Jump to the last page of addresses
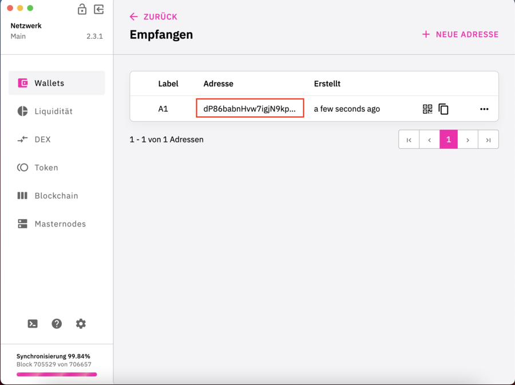 coord(488,139)
